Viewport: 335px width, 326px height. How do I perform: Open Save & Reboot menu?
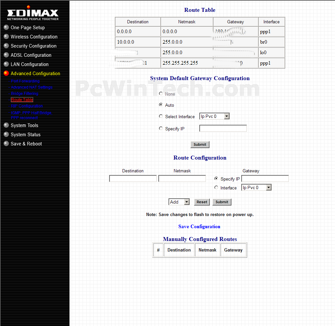(26, 144)
